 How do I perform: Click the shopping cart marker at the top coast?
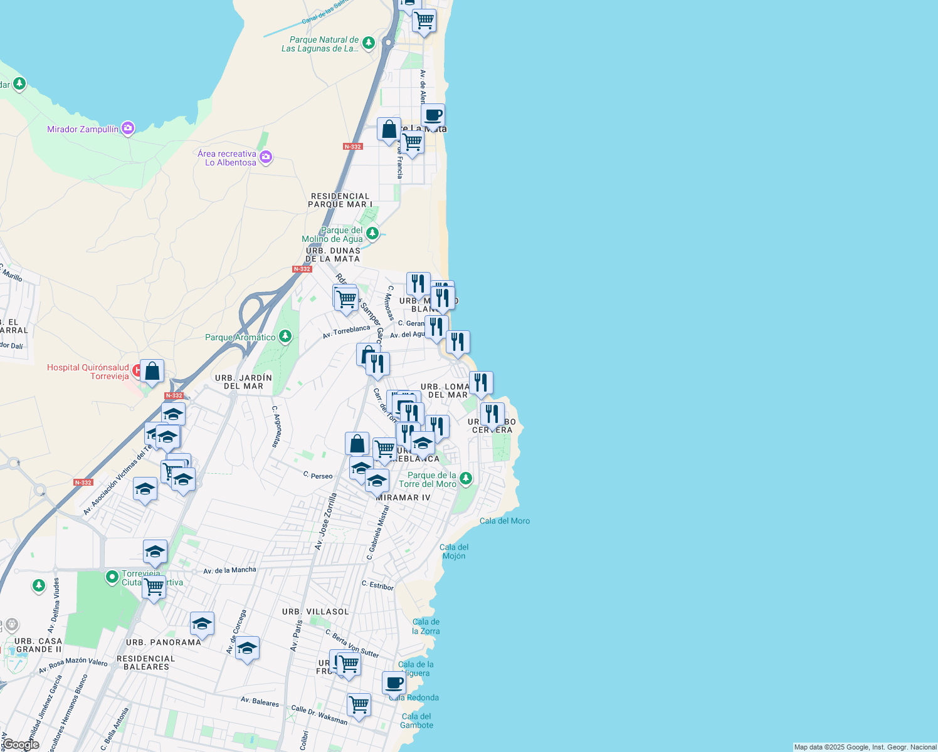[424, 21]
